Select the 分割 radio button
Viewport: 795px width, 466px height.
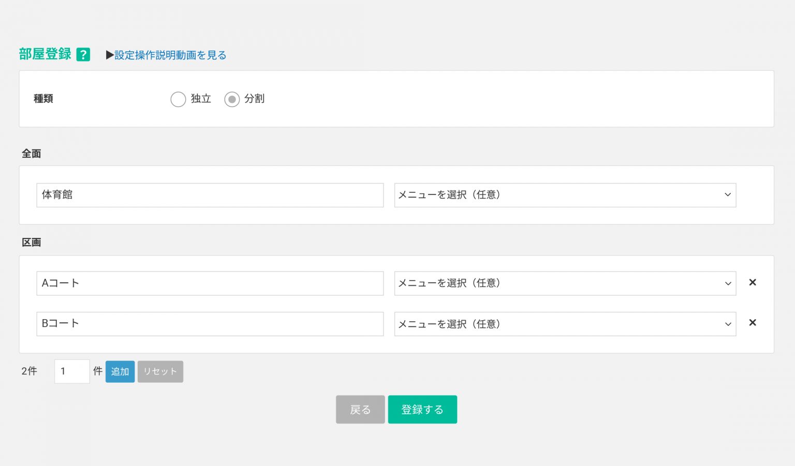232,99
